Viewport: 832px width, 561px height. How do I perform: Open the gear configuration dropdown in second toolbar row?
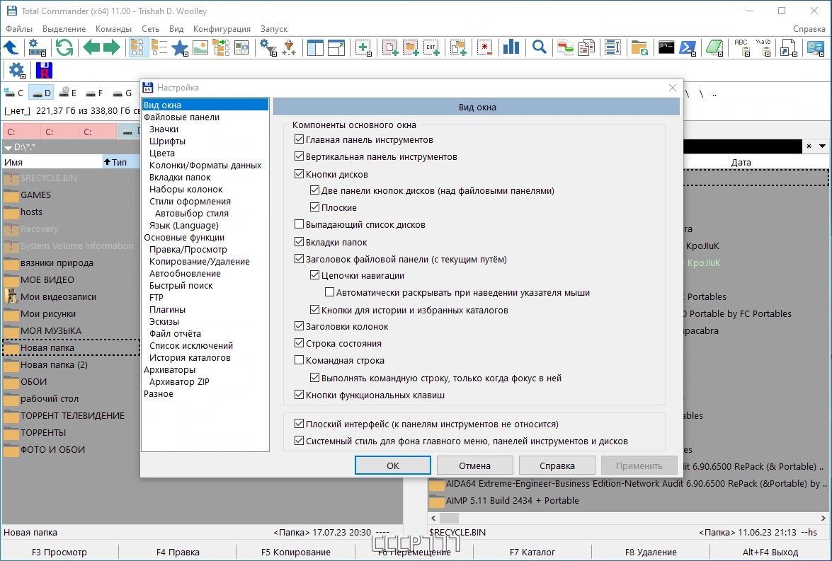(x=17, y=71)
